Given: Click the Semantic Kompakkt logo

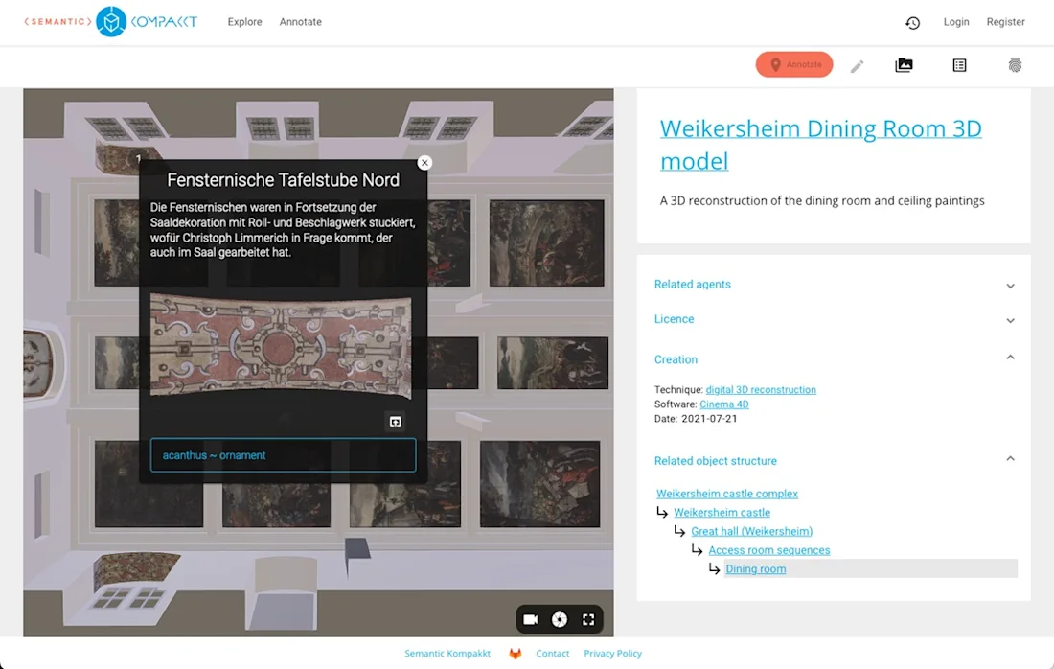Looking at the screenshot, I should click(x=111, y=21).
